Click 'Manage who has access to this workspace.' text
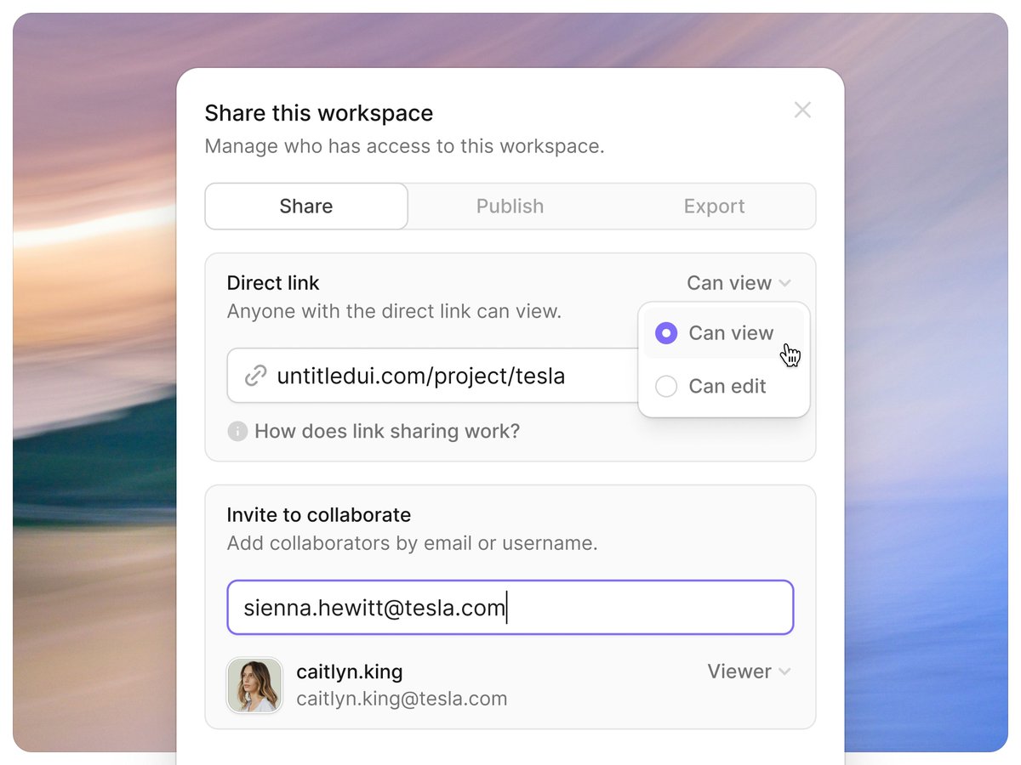1021x765 pixels. (x=405, y=146)
